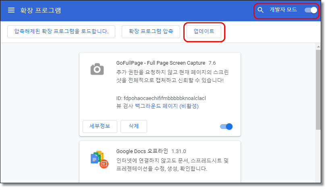The image size is (326, 192).
Task: Click GoFullPage version number 7.6
Action: [x=212, y=63]
